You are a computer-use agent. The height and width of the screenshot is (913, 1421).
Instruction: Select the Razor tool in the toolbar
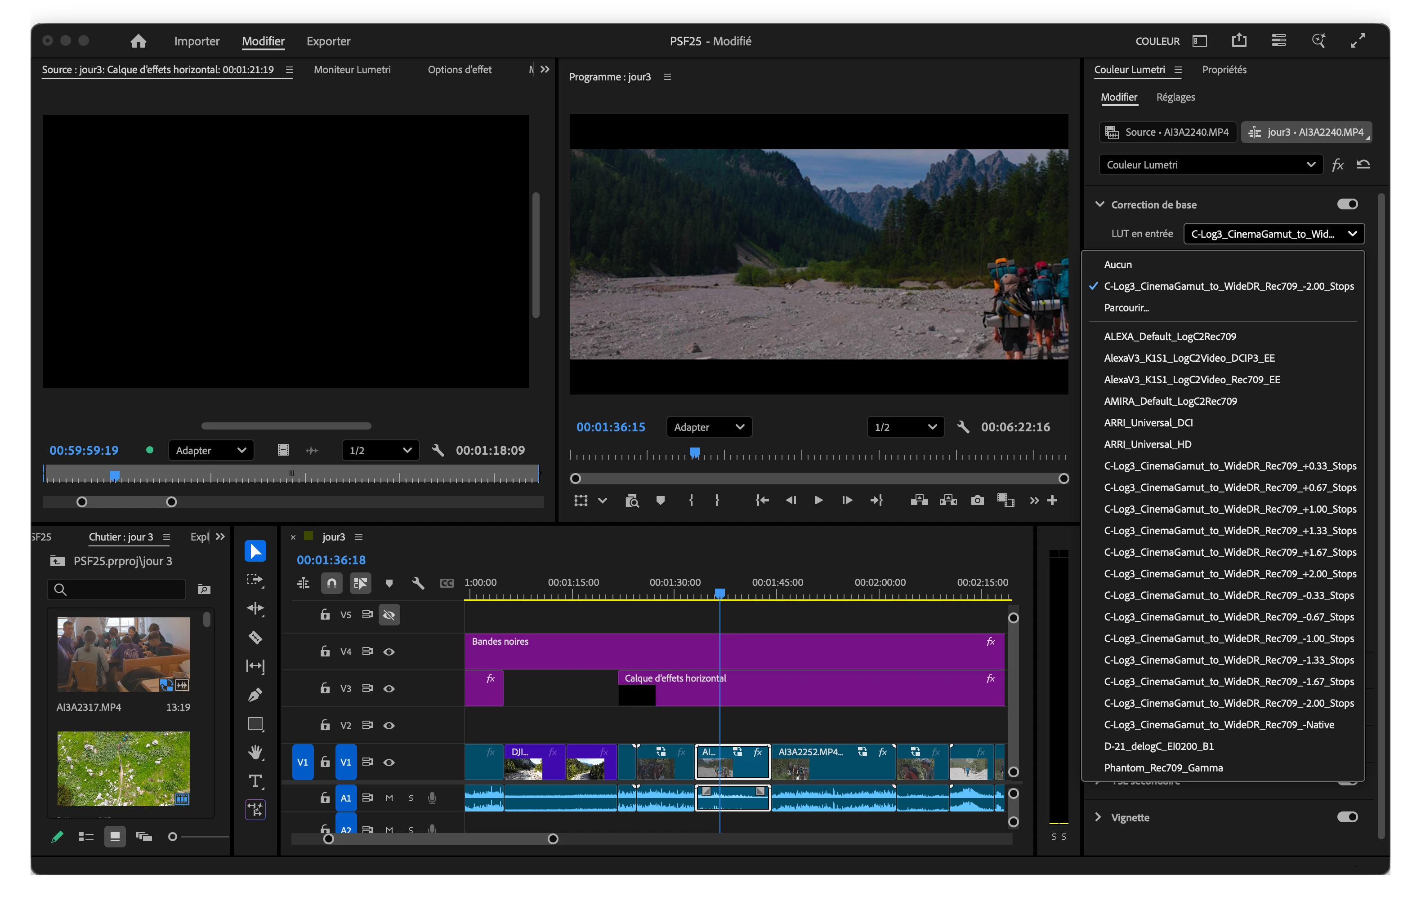(255, 638)
